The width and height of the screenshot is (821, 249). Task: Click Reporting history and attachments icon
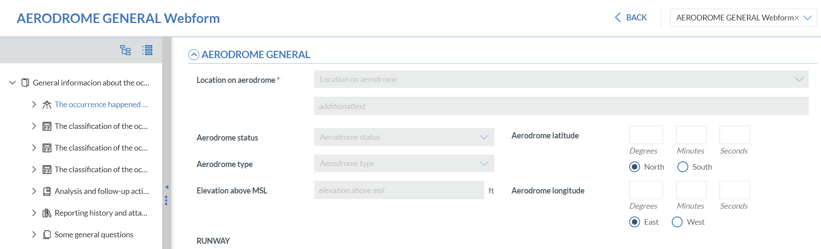coord(47,213)
